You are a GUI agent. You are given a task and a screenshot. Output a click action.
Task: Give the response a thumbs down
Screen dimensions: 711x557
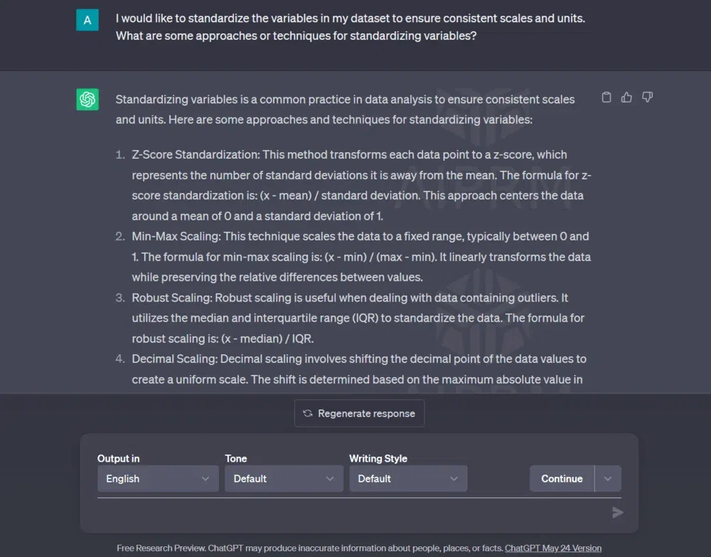pyautogui.click(x=647, y=97)
